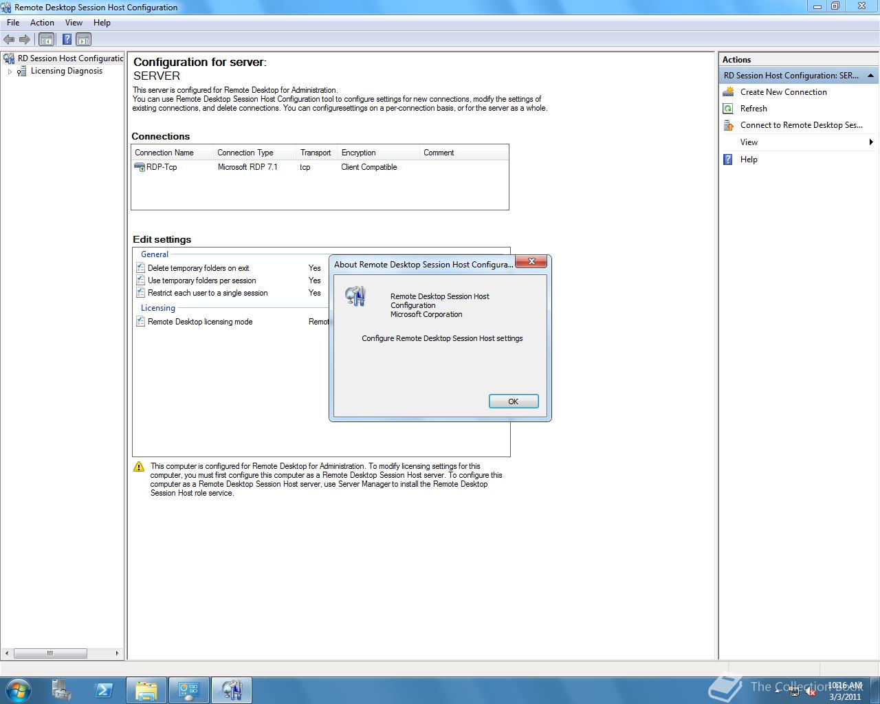Expand the View submenu in Actions pane
The image size is (880, 704).
coord(798,142)
